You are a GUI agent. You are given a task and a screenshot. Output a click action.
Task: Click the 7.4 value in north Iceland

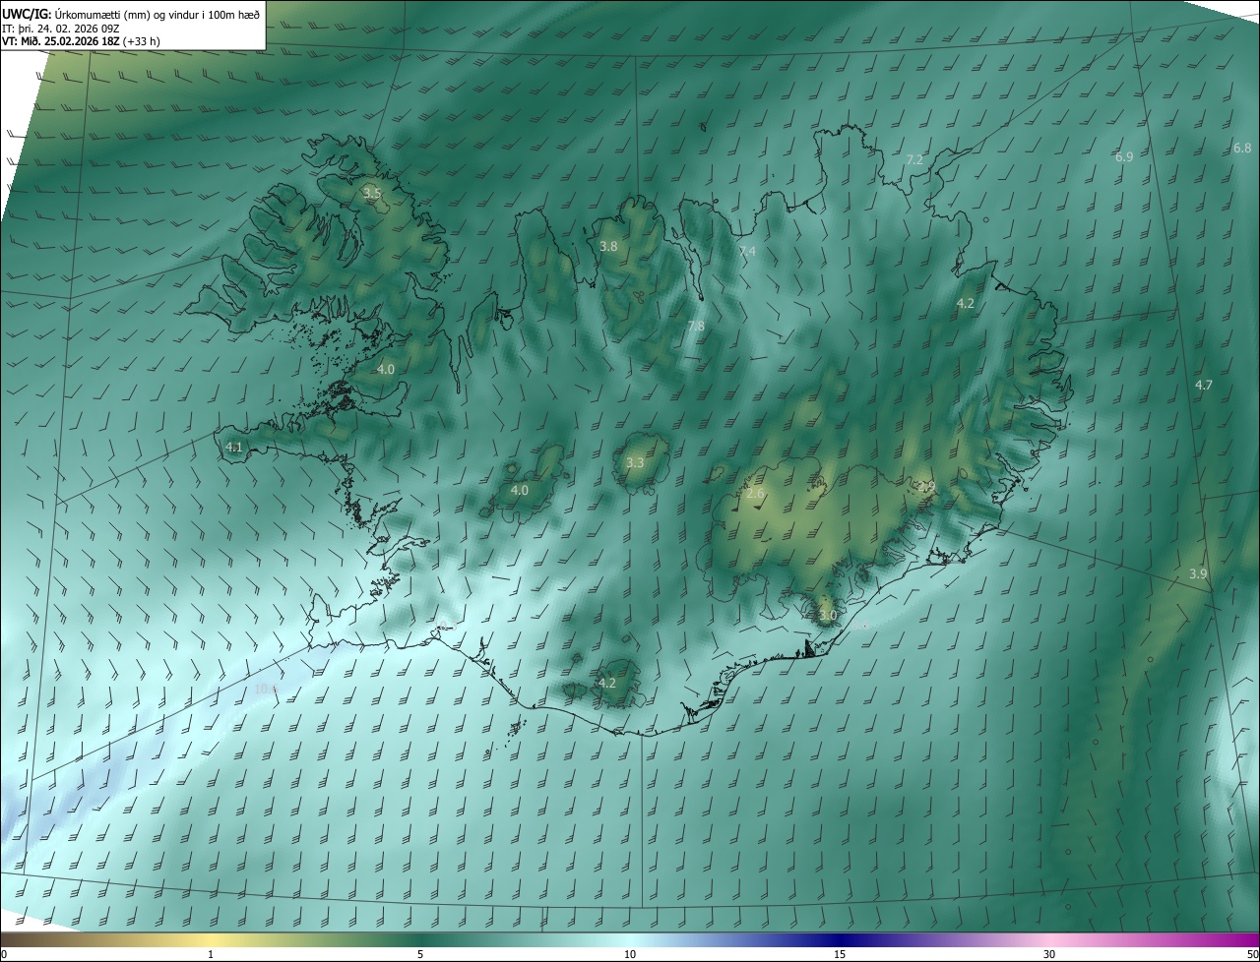[747, 252]
